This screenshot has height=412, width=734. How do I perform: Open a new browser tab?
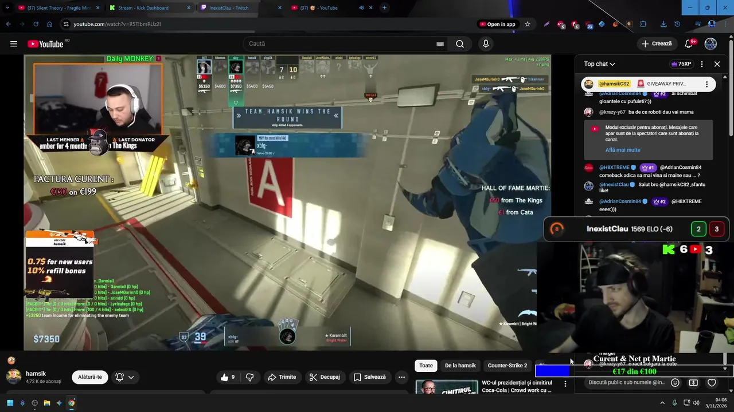coord(384,8)
